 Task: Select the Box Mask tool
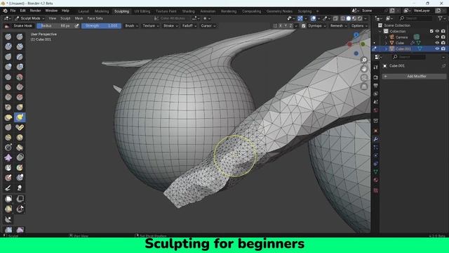point(8,199)
